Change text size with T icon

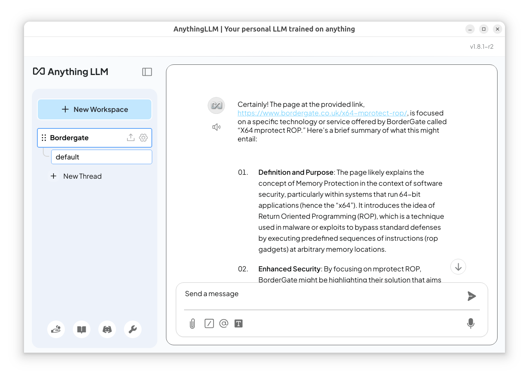238,323
